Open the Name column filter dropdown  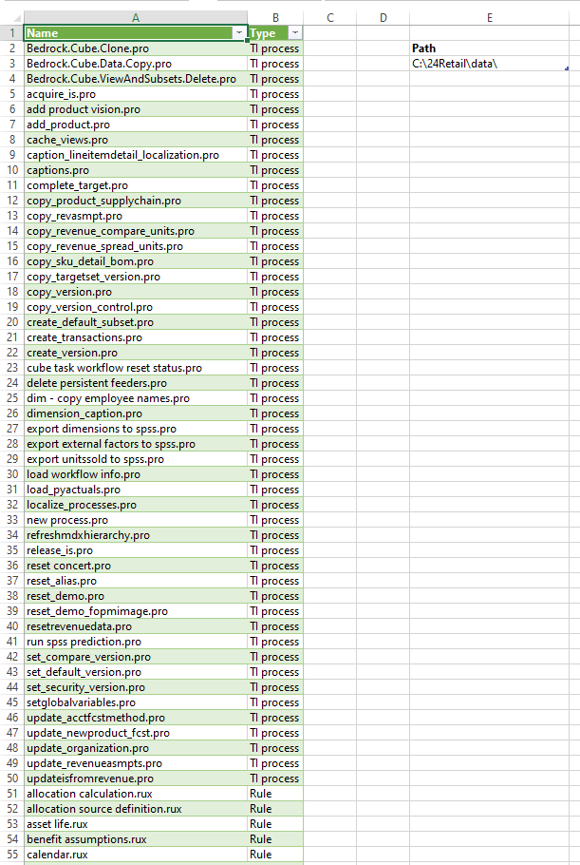tap(238, 33)
